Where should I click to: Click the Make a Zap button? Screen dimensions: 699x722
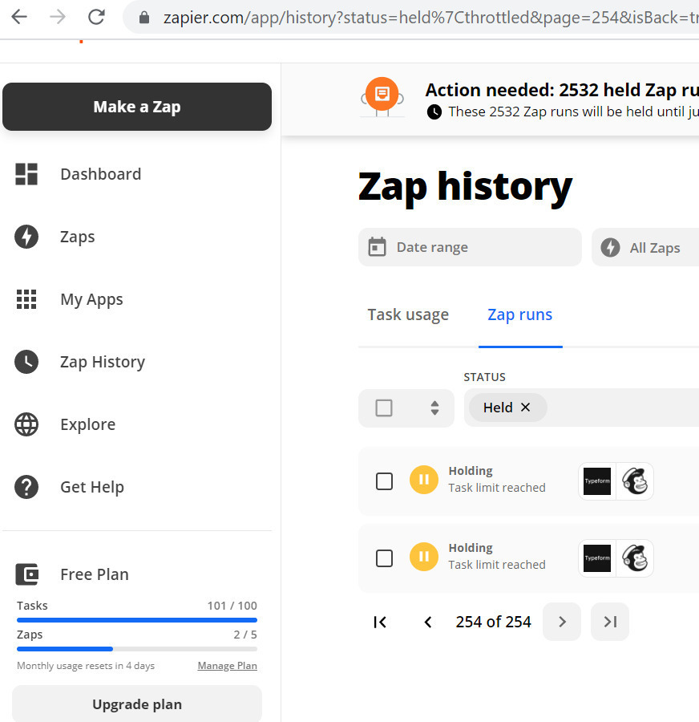[x=137, y=107]
